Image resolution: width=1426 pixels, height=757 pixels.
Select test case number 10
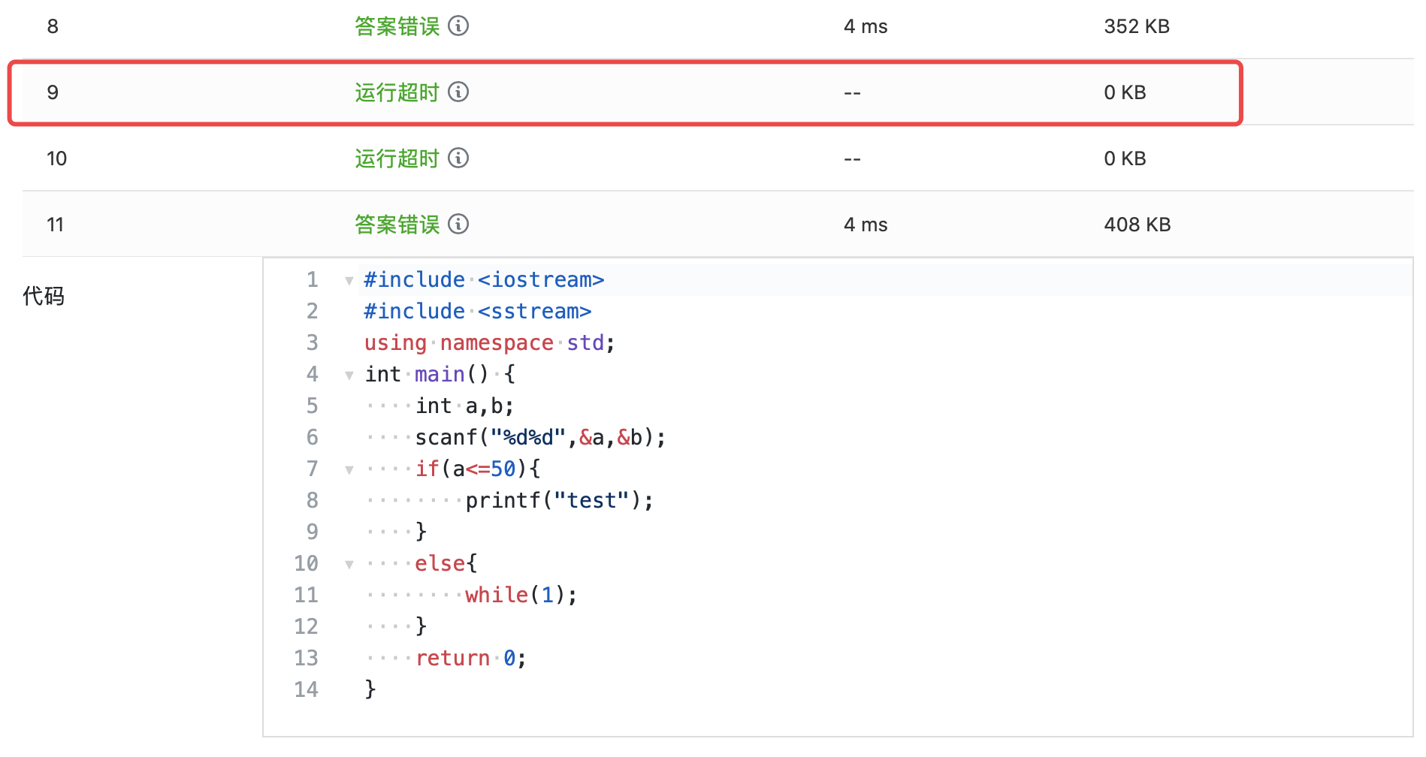coord(56,158)
